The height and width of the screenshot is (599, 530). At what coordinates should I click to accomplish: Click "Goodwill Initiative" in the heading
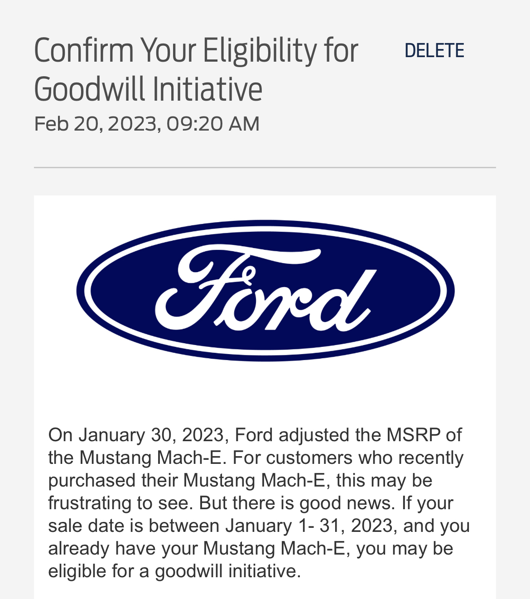click(148, 89)
